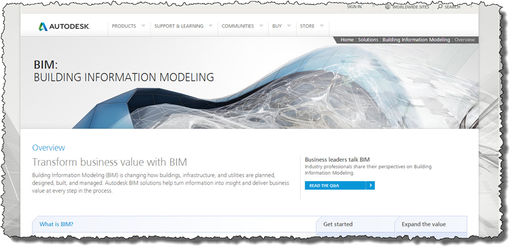
Task: Open the Worldwide Sites globe icon
Action: point(388,7)
